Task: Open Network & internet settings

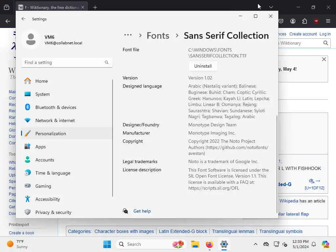Action: (x=67, y=120)
